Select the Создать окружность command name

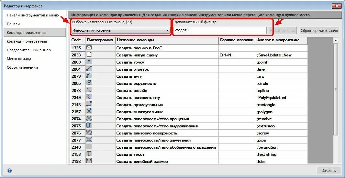[136, 84]
